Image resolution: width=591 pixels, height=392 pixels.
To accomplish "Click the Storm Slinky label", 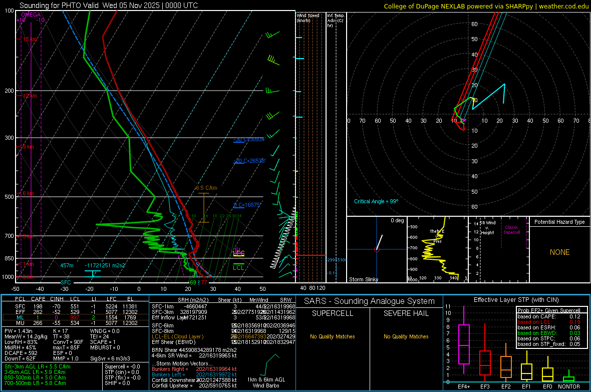I will pos(364,279).
